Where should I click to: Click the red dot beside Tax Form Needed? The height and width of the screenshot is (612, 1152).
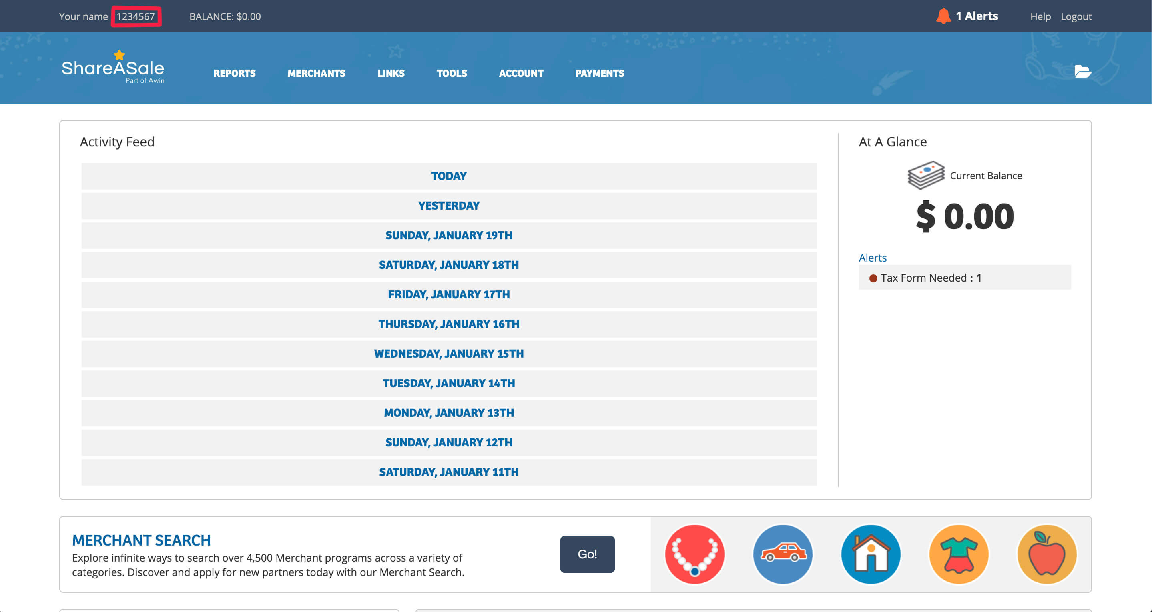(873, 278)
